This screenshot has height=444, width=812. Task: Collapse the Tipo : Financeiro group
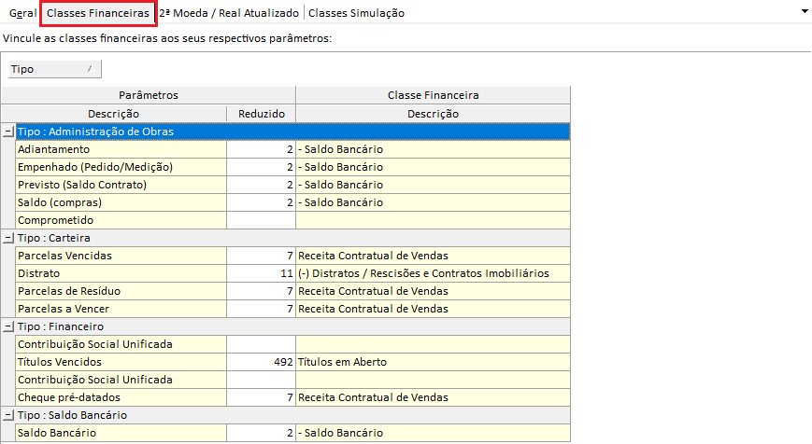coord(8,327)
